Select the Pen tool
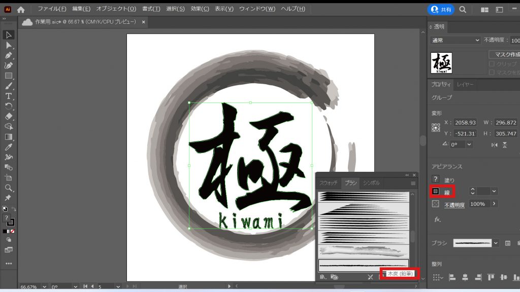The width and height of the screenshot is (520, 292). 9,55
